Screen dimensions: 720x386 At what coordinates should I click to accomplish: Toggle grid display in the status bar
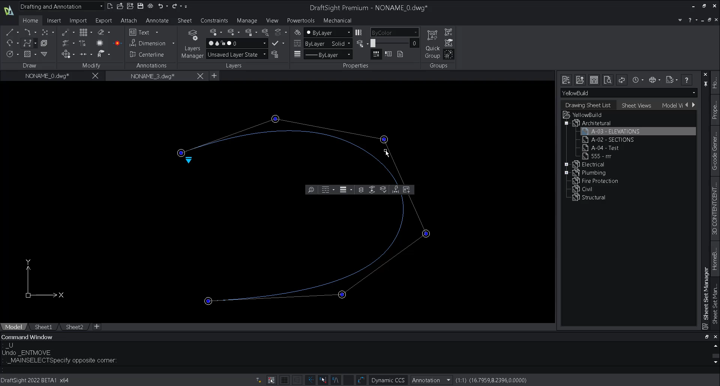pos(284,380)
